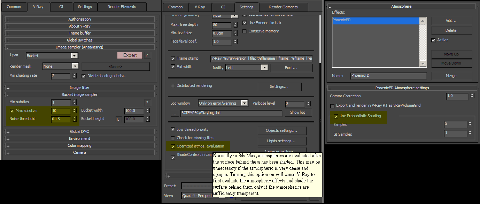Switch to the Render Elements tab
Screen dimensions: 480x204
122,7
